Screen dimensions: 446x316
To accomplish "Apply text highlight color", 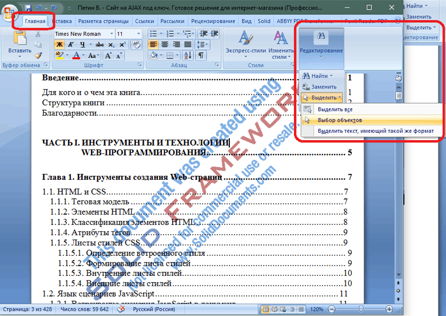I will point(59,55).
